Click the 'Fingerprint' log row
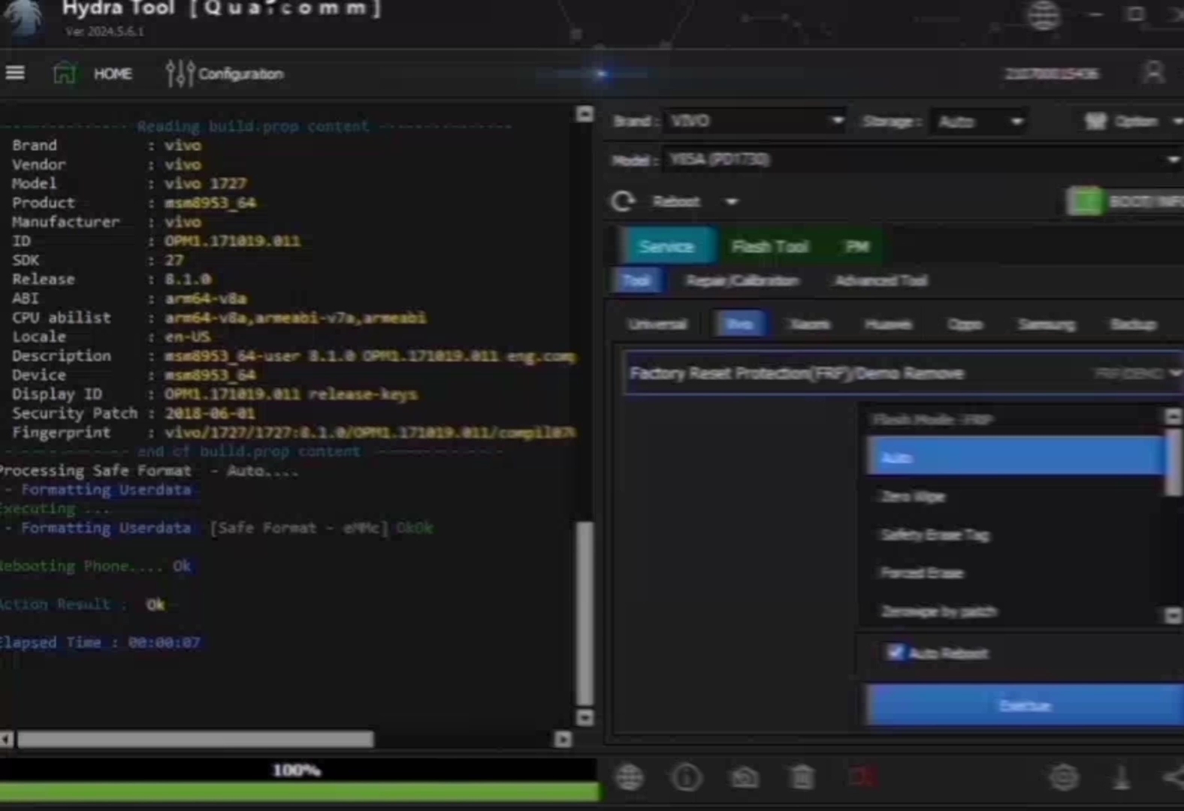The height and width of the screenshot is (811, 1184). (294, 433)
